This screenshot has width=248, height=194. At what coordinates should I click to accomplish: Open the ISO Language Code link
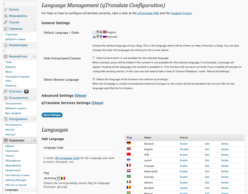pos(67,158)
